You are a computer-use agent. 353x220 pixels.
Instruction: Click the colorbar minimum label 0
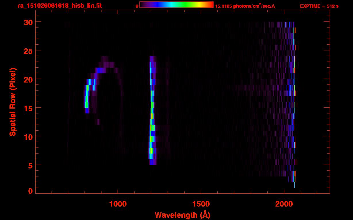pos(137,6)
